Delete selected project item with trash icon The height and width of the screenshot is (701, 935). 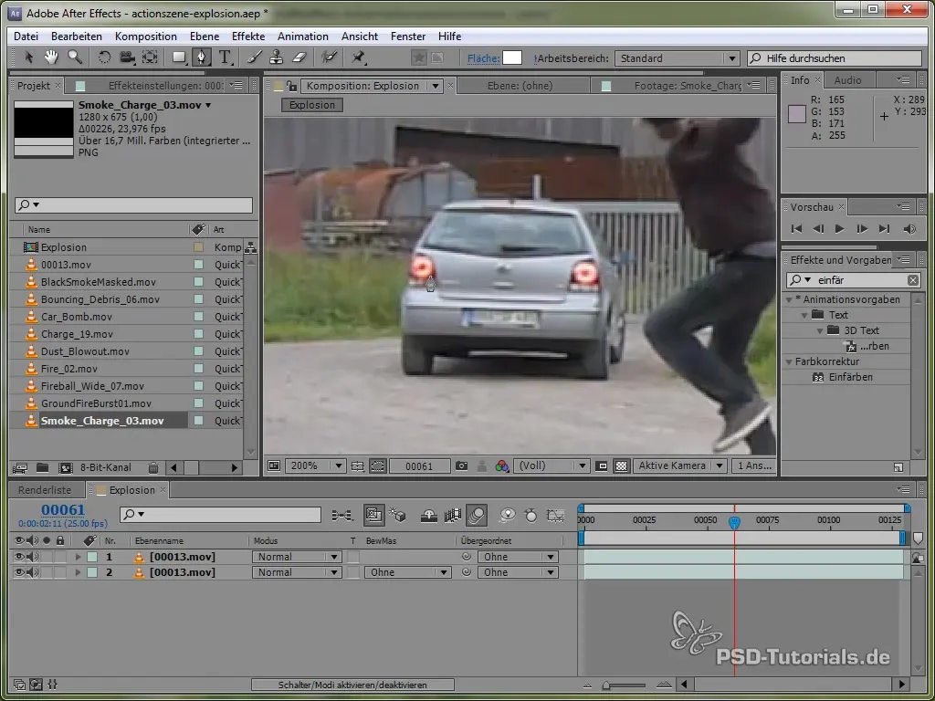point(153,468)
